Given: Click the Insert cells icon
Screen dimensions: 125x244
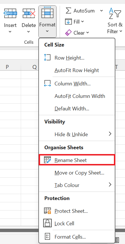Looking at the screenshot, I should click(x=10, y=13).
